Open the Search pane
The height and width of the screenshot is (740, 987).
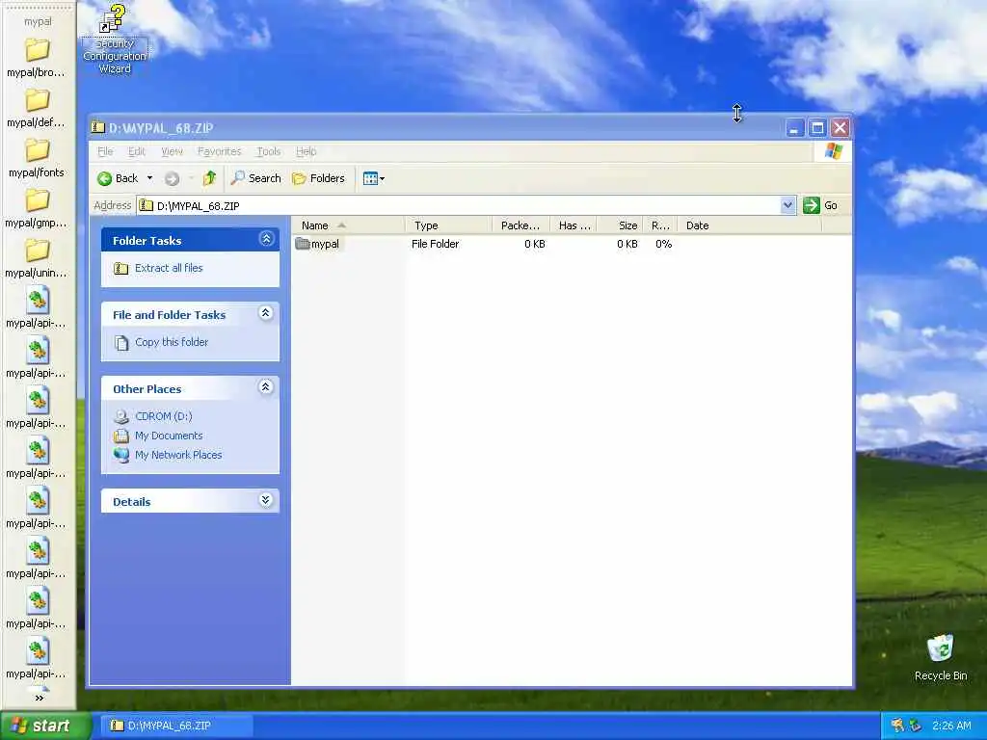tap(256, 178)
